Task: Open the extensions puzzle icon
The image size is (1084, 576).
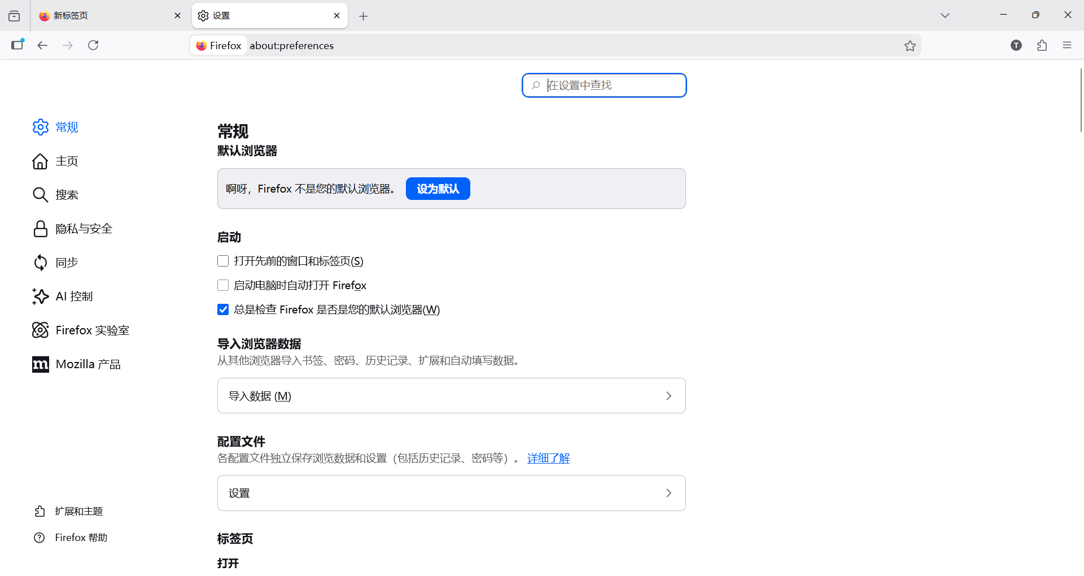Action: coord(1042,45)
